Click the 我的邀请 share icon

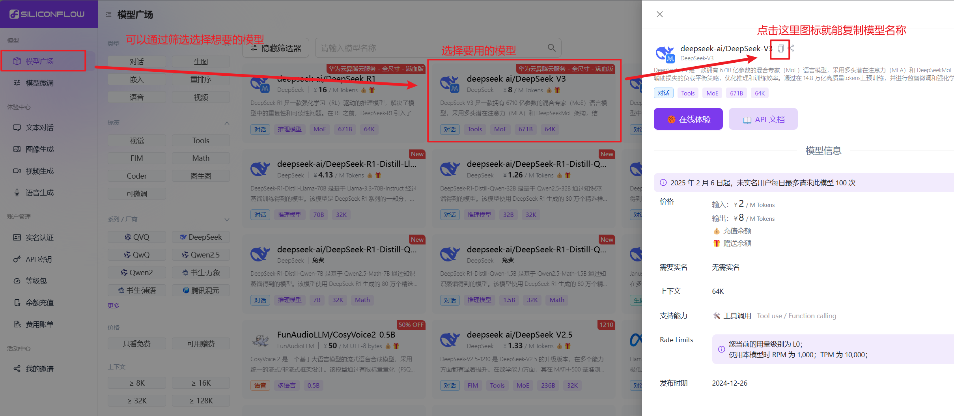(x=17, y=369)
